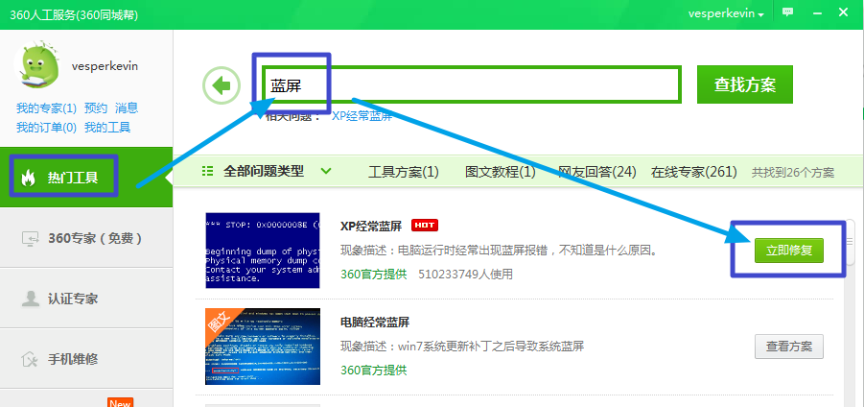Click the red HOT badge
The width and height of the screenshot is (864, 407).
coord(424,226)
